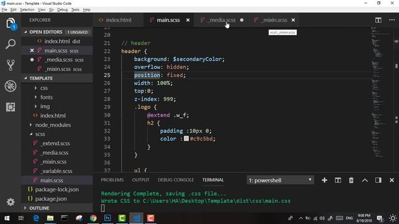
Task: Click the ENG language indicator
Action: click(349, 218)
